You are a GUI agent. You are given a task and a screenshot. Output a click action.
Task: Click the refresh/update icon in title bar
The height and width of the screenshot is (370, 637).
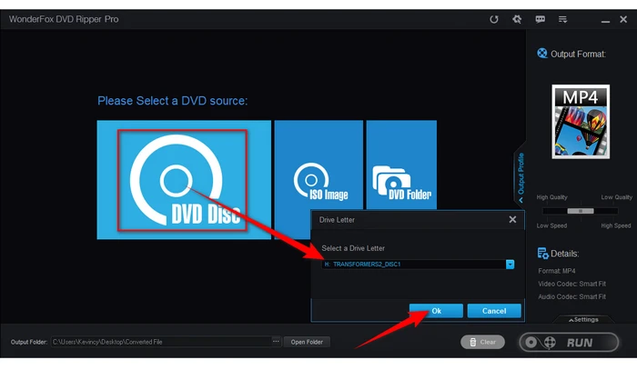pyautogui.click(x=493, y=19)
